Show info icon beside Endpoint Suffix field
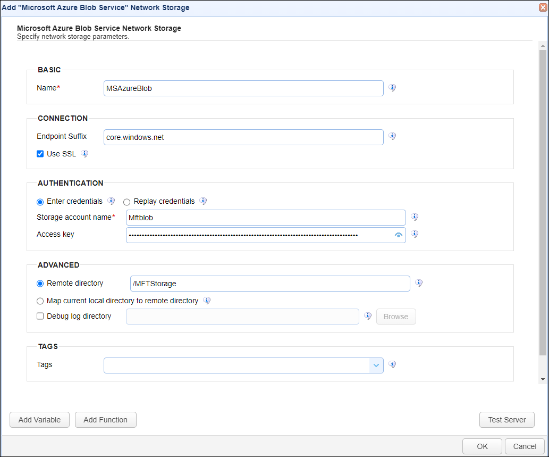The image size is (549, 457). (x=392, y=136)
